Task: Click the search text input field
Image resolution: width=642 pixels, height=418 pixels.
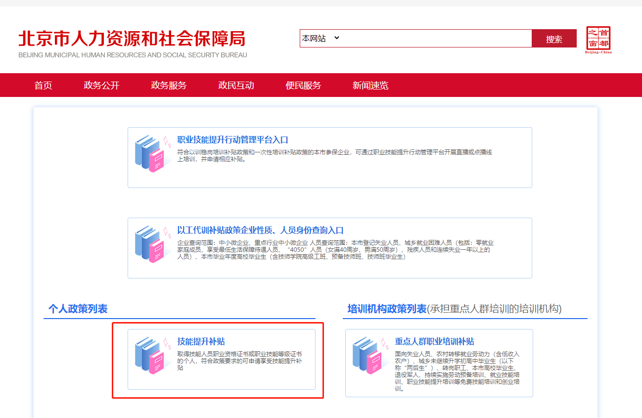Action: click(x=435, y=38)
